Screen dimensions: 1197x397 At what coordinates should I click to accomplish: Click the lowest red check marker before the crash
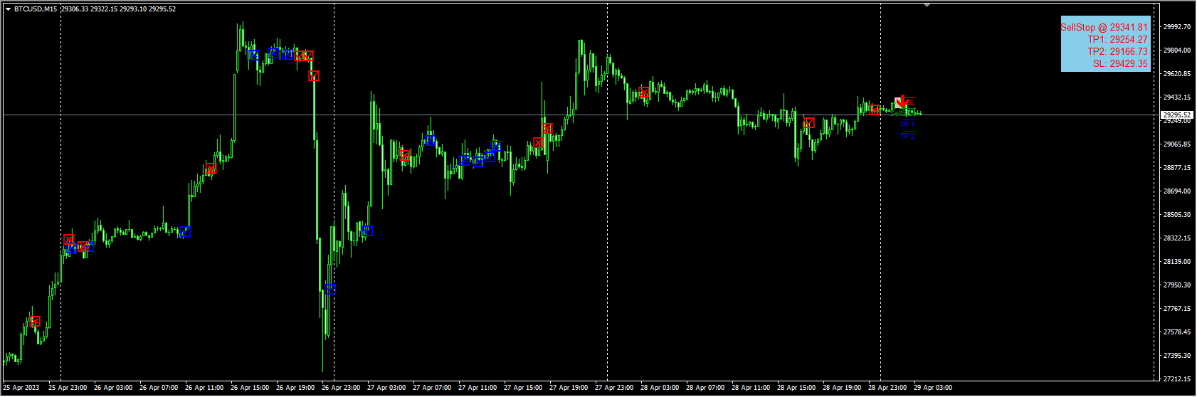tap(314, 75)
